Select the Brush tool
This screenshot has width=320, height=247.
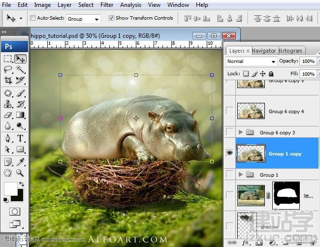20,93
